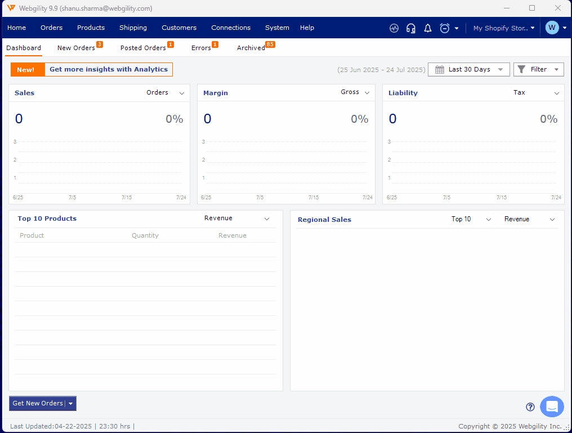Open support via the headset icon
Viewport: 572px width, 433px height.
click(x=411, y=28)
